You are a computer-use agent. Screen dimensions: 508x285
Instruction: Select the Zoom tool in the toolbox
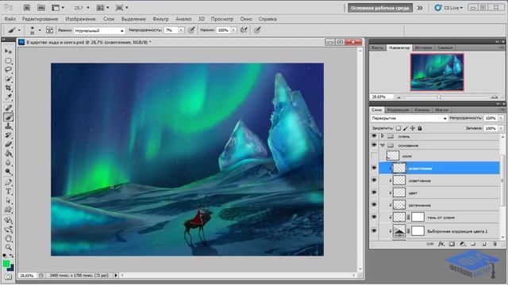[x=9, y=248]
